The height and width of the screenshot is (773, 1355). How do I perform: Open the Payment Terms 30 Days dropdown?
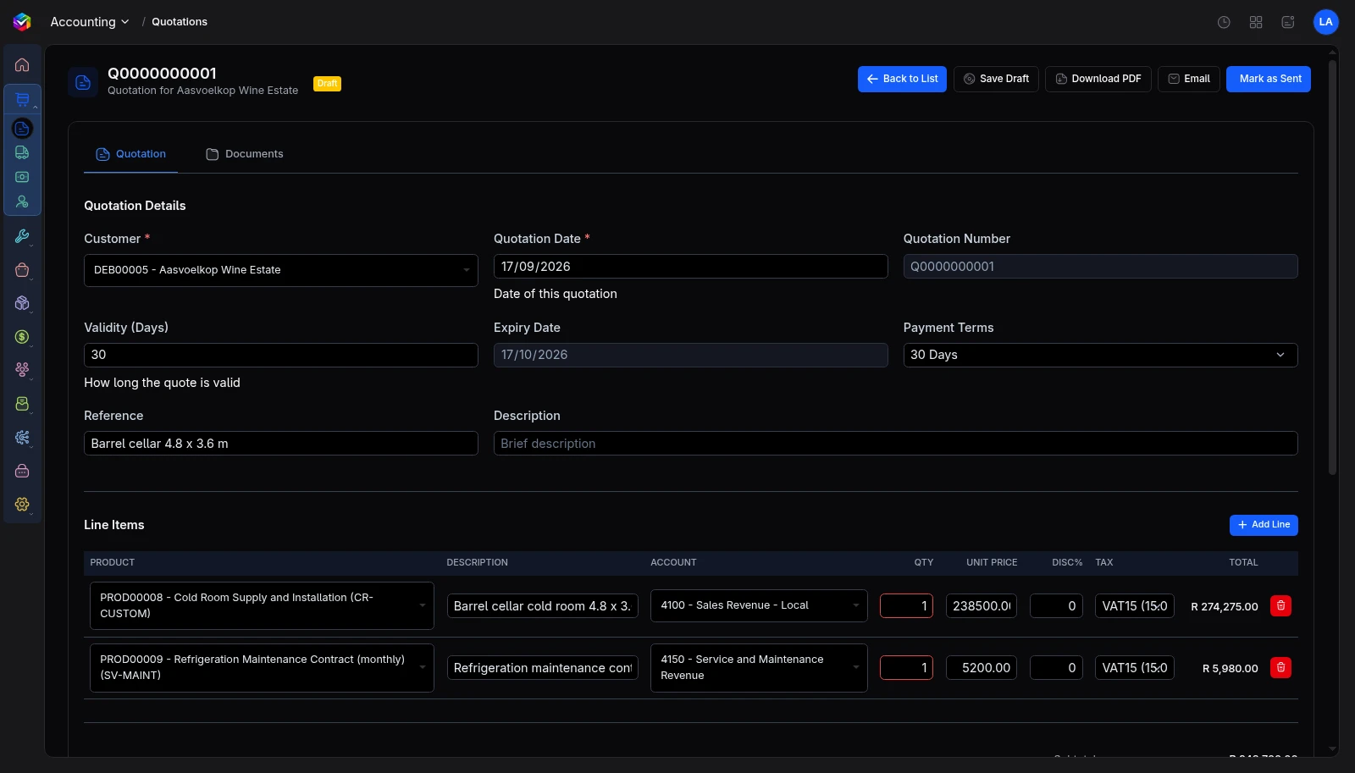click(1100, 355)
